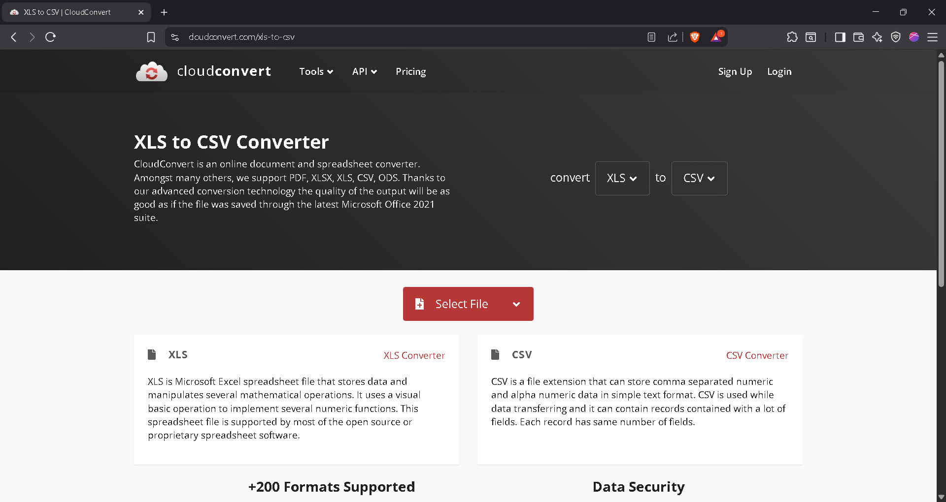This screenshot has height=502, width=946.
Task: Open the Pricing page
Action: 411,72
